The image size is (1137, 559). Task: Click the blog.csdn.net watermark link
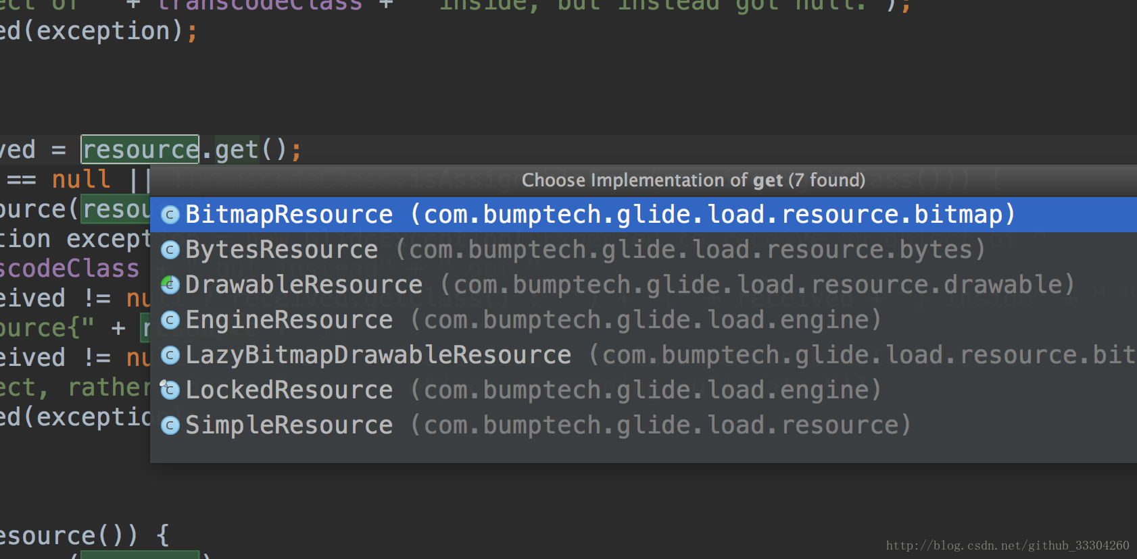pos(1007,545)
